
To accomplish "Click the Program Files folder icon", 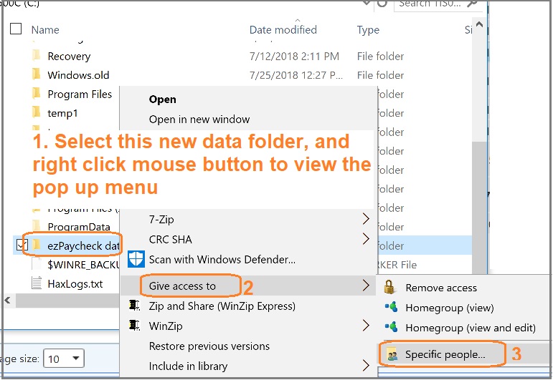I will 36,93.
